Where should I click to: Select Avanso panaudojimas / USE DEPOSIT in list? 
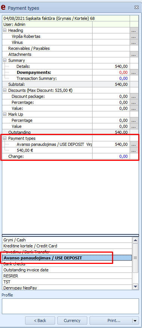pyautogui.click(x=67, y=258)
